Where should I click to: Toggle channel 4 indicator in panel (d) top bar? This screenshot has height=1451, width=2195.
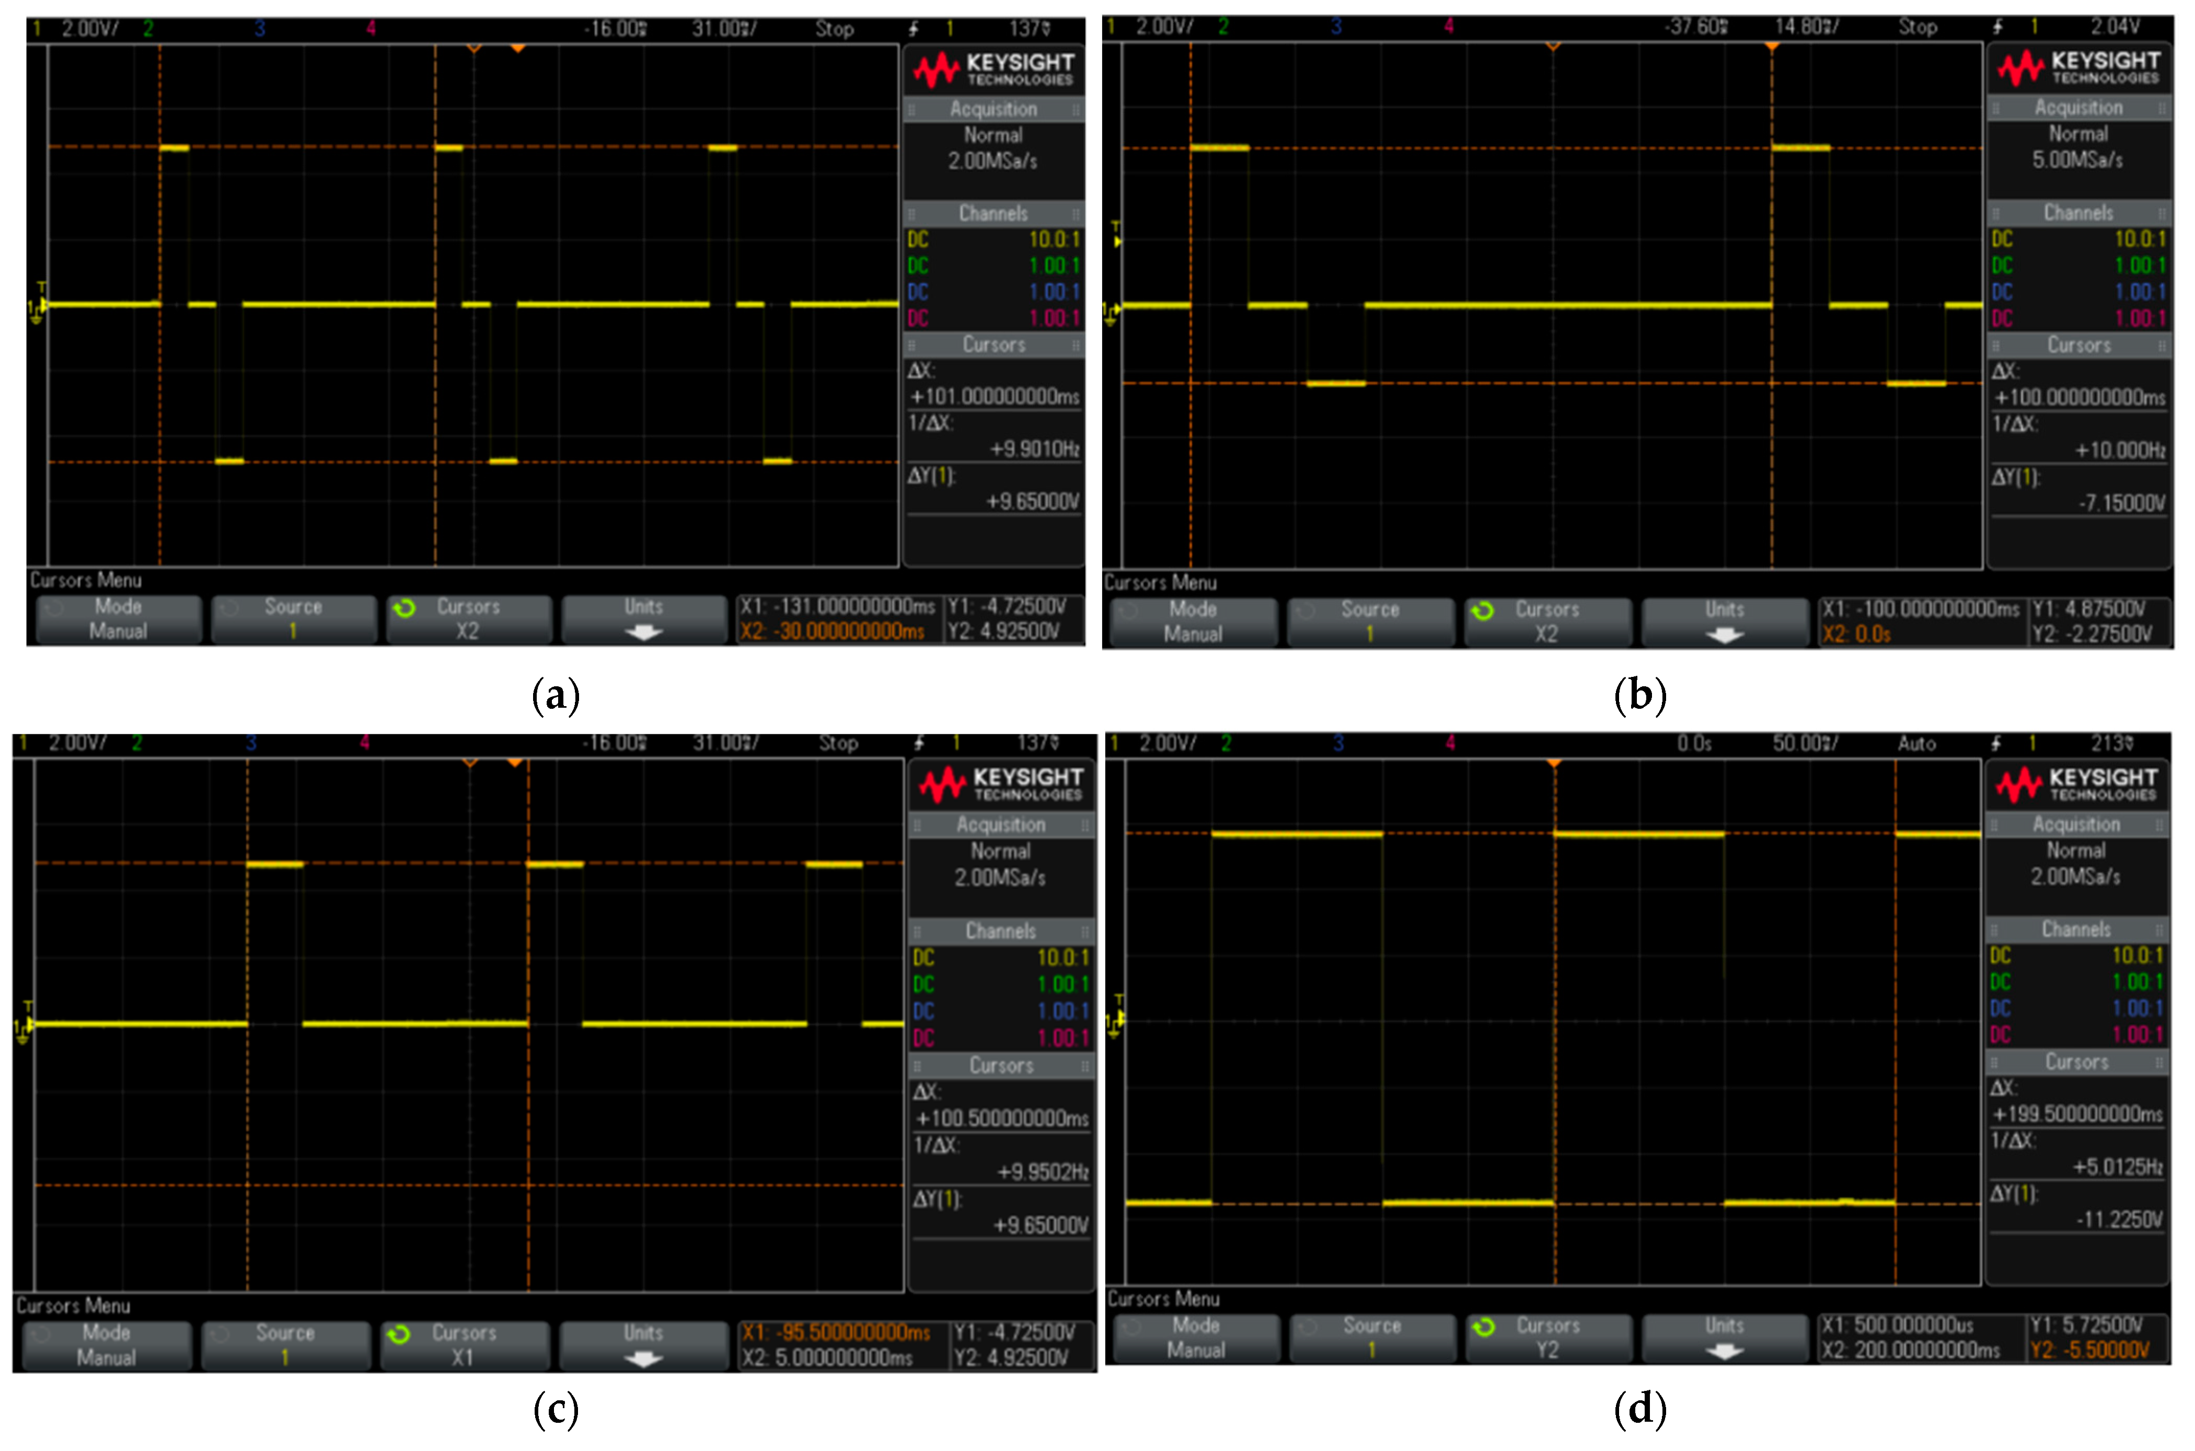1449,743
